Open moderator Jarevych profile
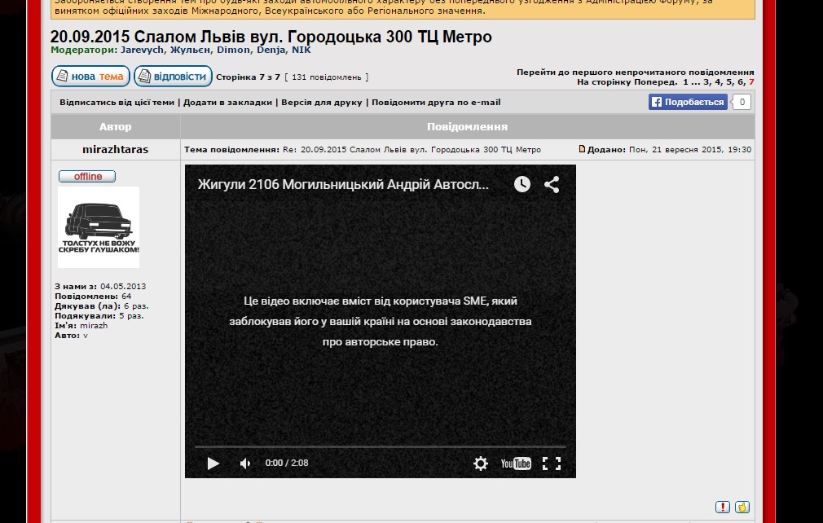 tap(143, 50)
